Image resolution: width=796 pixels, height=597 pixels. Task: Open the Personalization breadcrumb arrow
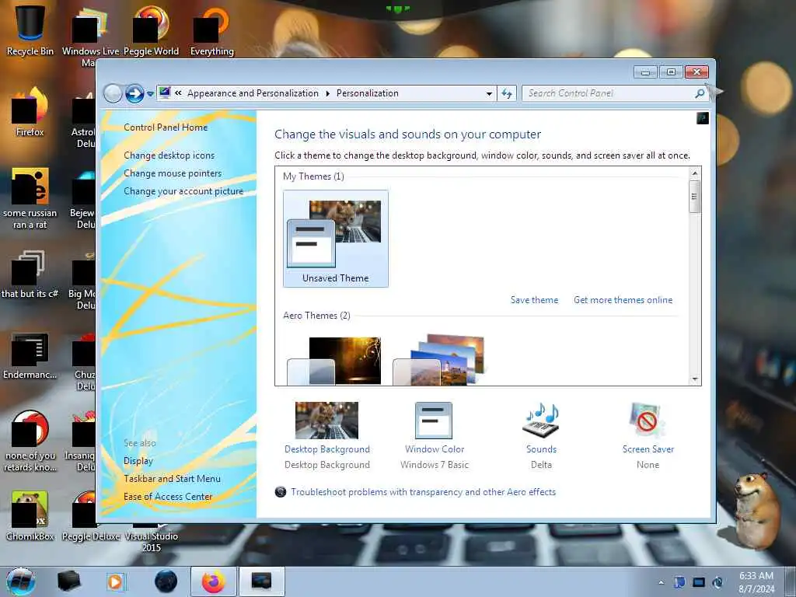(327, 93)
